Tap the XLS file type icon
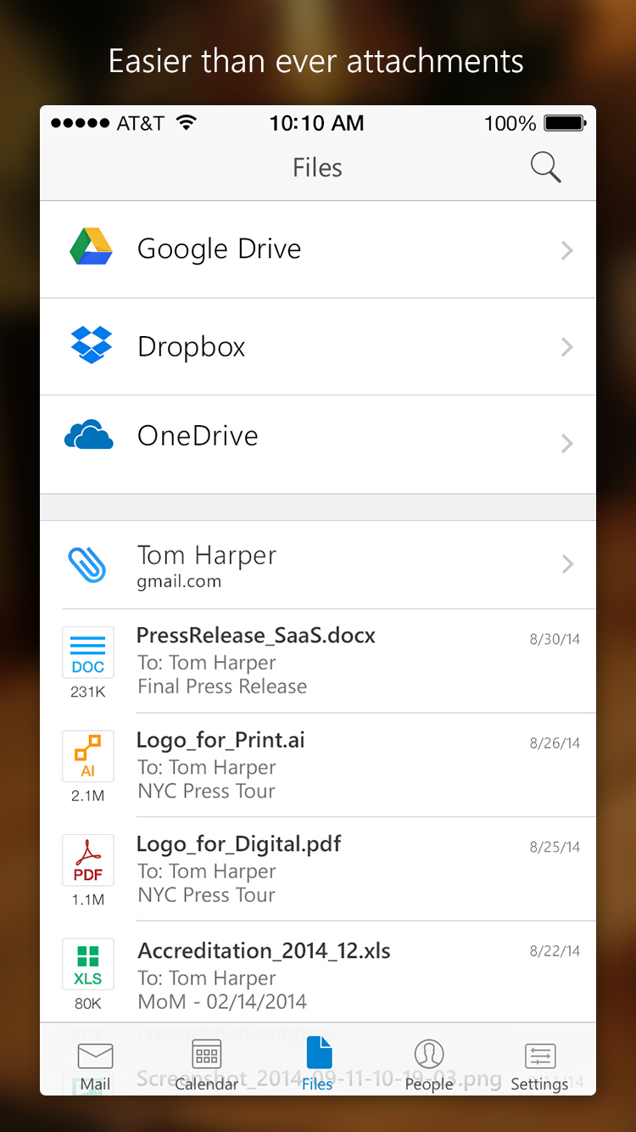Image resolution: width=636 pixels, height=1132 pixels. click(88, 966)
